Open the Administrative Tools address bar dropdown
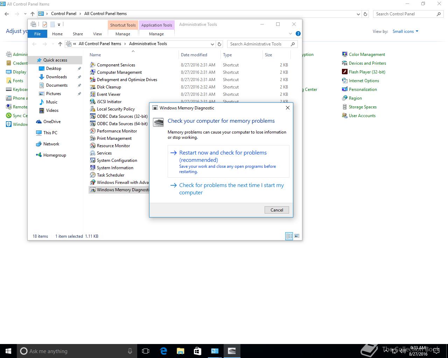Image resolution: width=448 pixels, height=358 pixels. pyautogui.click(x=212, y=44)
